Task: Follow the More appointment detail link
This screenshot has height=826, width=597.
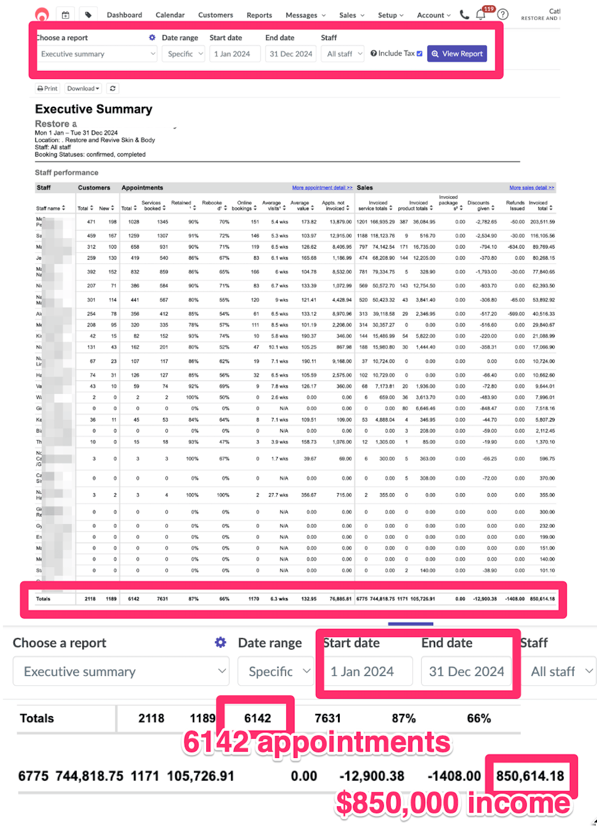Action: pos(322,188)
